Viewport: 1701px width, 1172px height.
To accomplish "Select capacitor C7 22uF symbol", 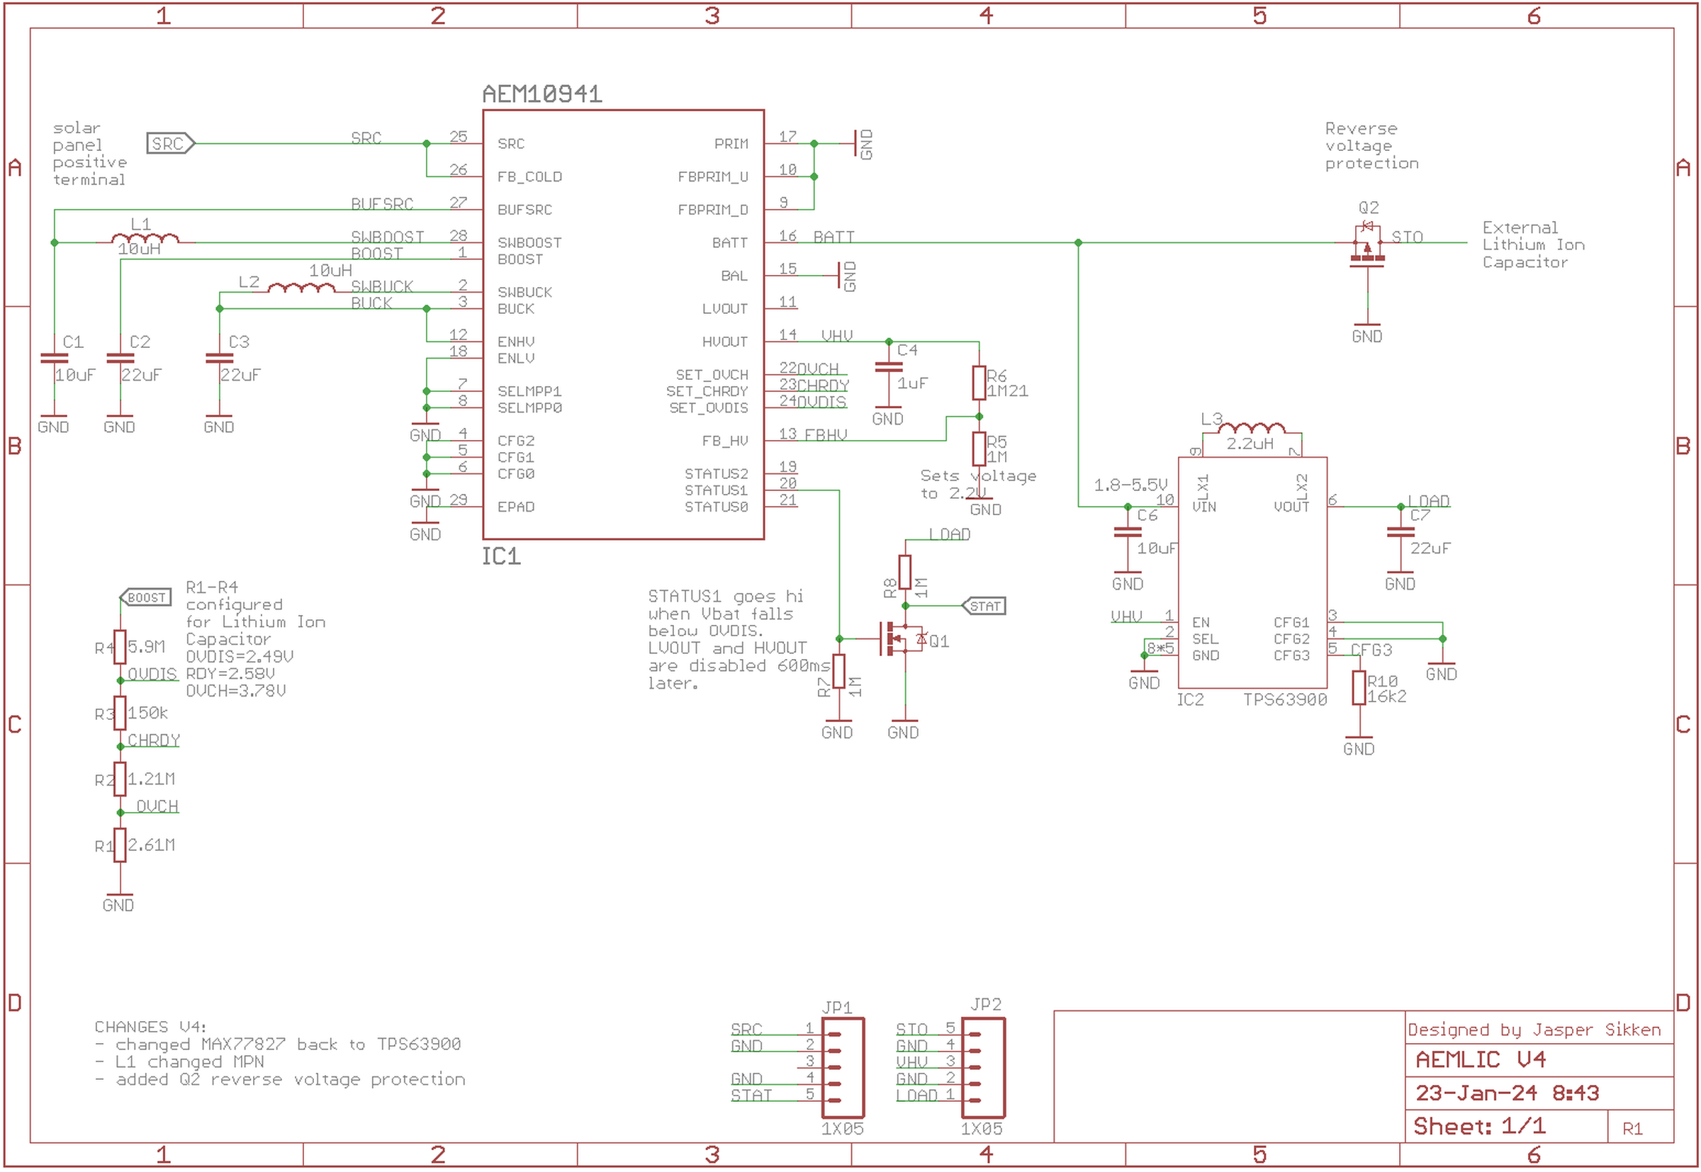I will (1400, 531).
